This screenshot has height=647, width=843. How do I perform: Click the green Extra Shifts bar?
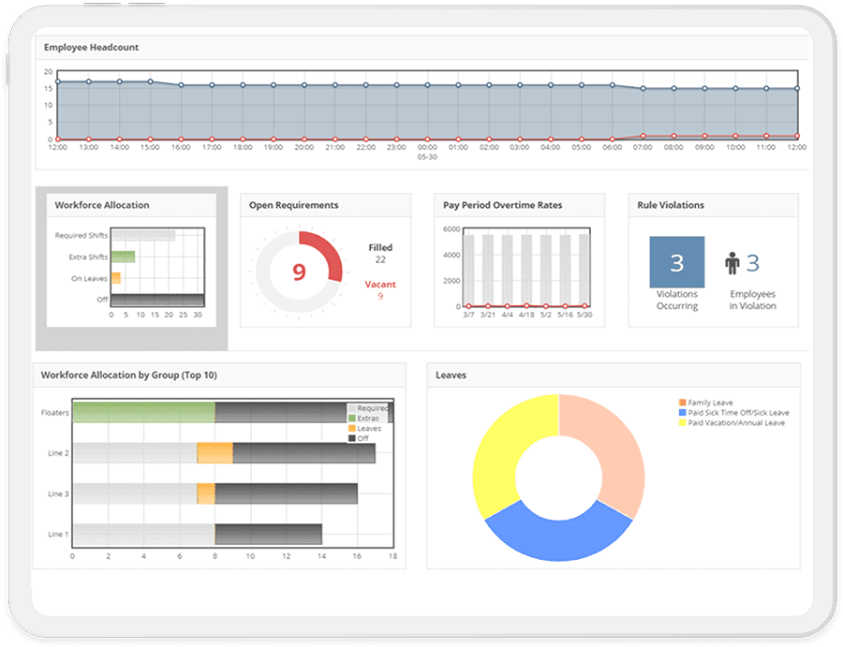[x=123, y=257]
